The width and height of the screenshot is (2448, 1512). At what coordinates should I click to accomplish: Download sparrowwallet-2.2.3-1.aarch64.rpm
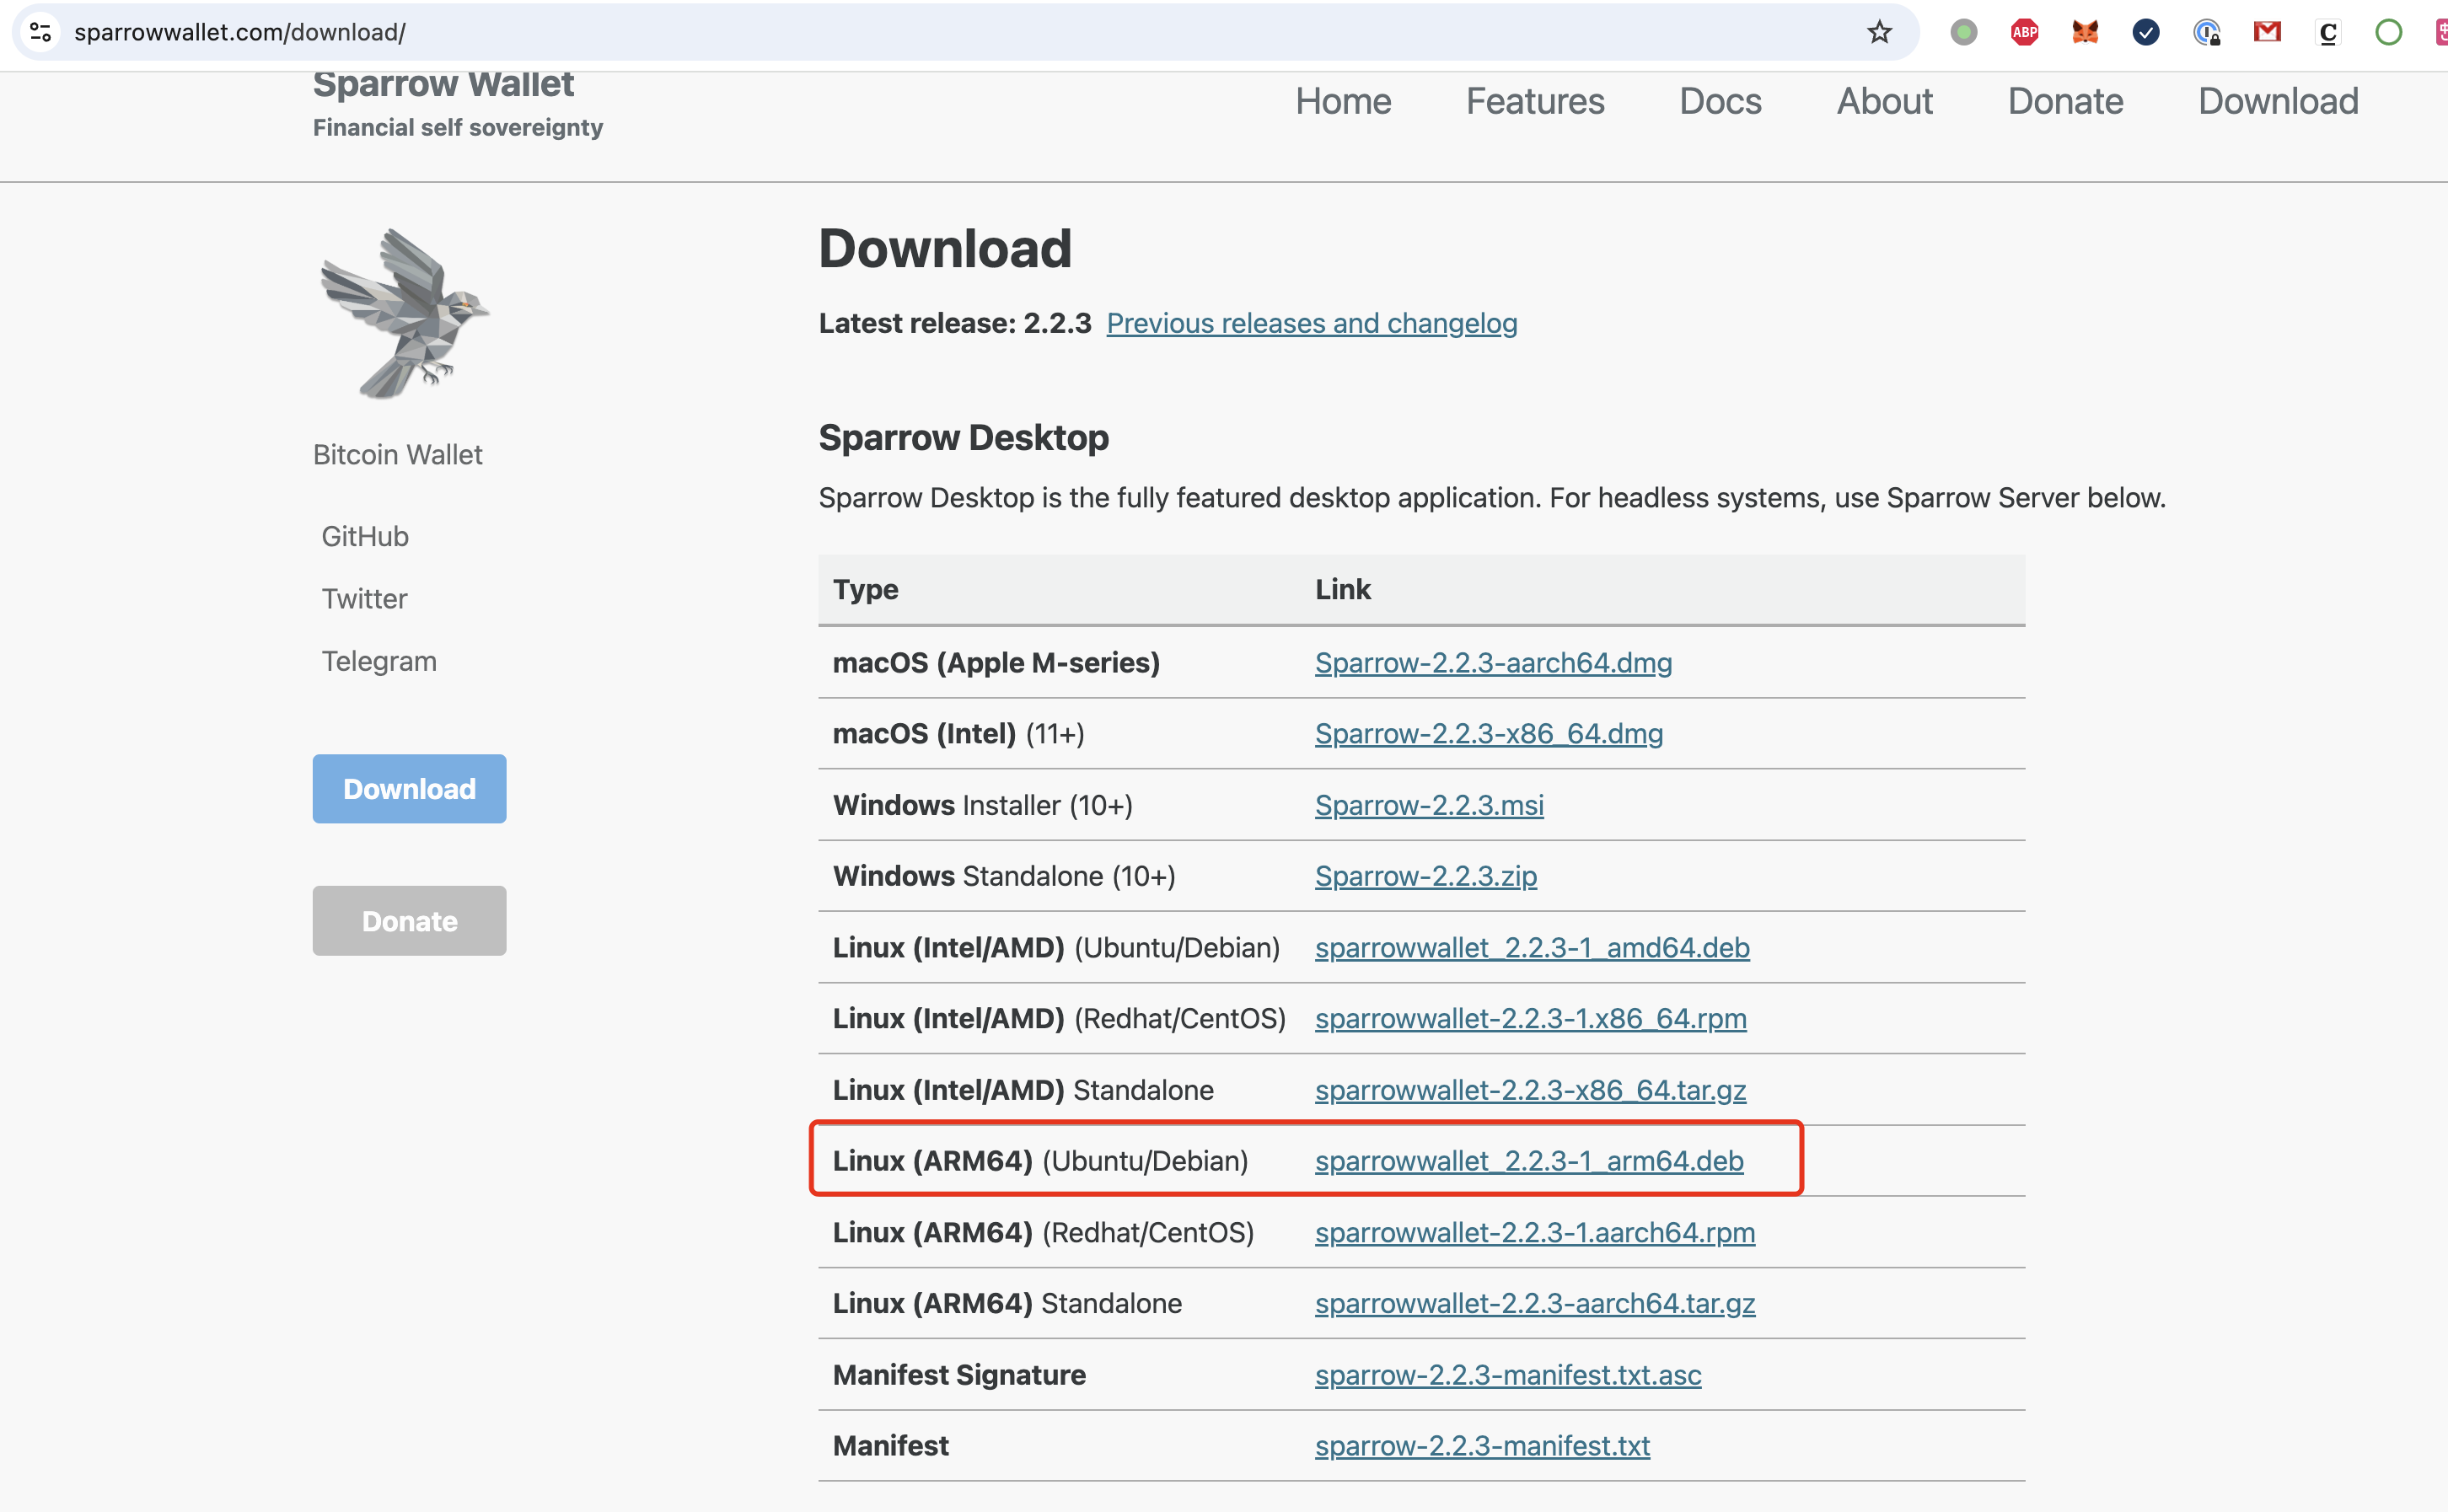[1535, 1232]
